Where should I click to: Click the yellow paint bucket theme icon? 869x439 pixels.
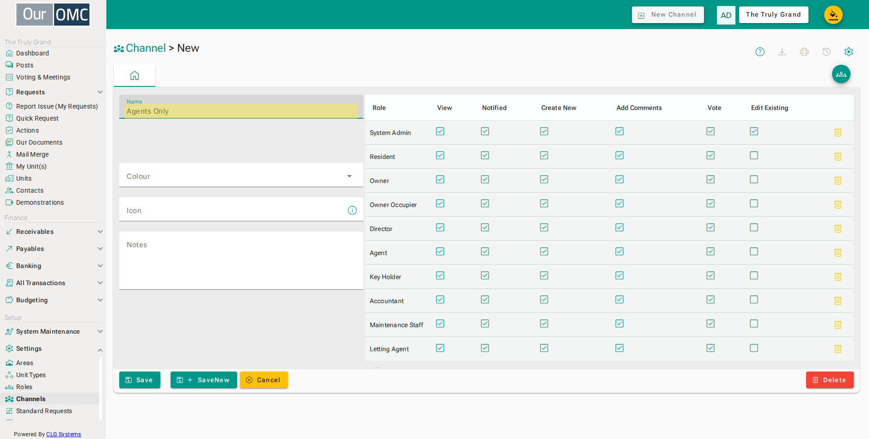click(833, 15)
